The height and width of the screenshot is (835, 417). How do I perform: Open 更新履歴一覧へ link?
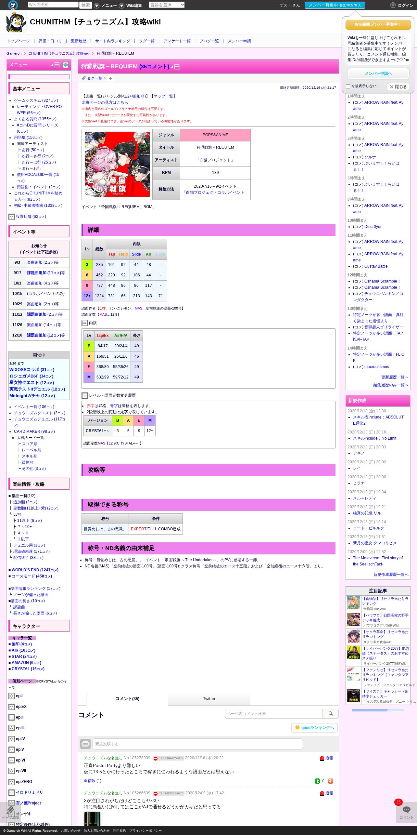395,377
